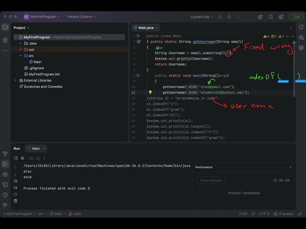306x229 pixels.
Task: Open the AI chat tool window on right strip
Action: [x=301, y=38]
